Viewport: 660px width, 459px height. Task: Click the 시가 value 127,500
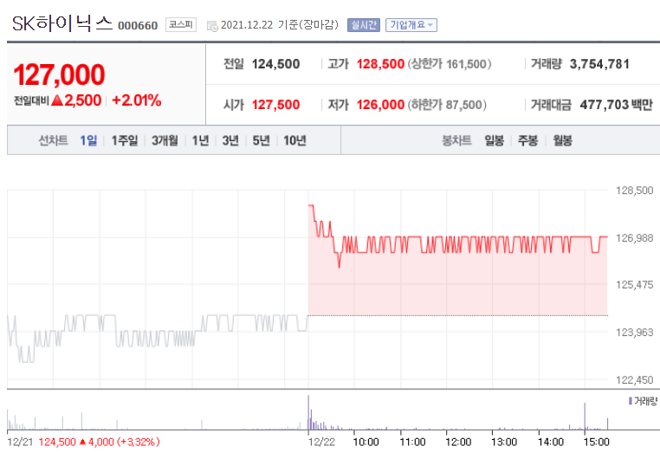tap(275, 104)
